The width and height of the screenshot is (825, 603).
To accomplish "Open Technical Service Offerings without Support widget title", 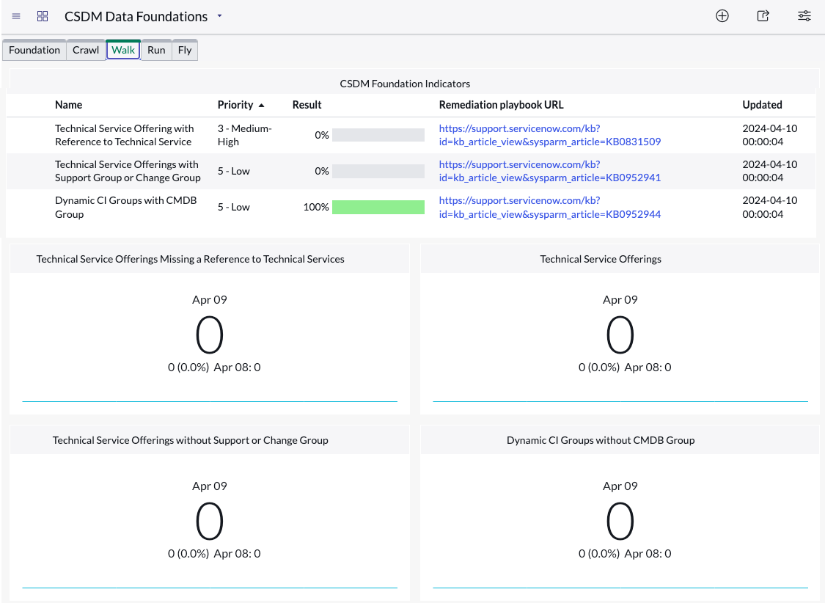I will pos(190,440).
